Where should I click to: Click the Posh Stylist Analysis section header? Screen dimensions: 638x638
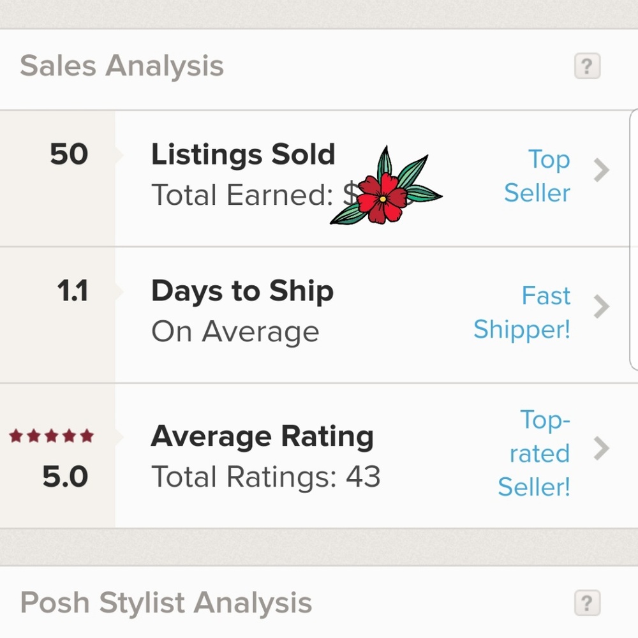tap(166, 602)
